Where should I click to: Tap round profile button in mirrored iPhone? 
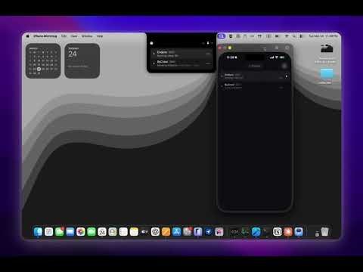pyautogui.click(x=284, y=66)
